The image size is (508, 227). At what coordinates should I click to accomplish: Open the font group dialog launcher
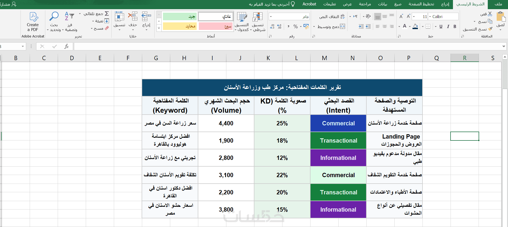tap(399, 36)
